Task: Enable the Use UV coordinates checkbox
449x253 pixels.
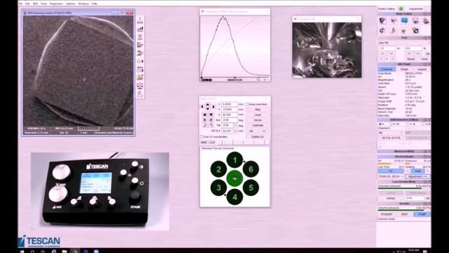Action: [x=201, y=137]
